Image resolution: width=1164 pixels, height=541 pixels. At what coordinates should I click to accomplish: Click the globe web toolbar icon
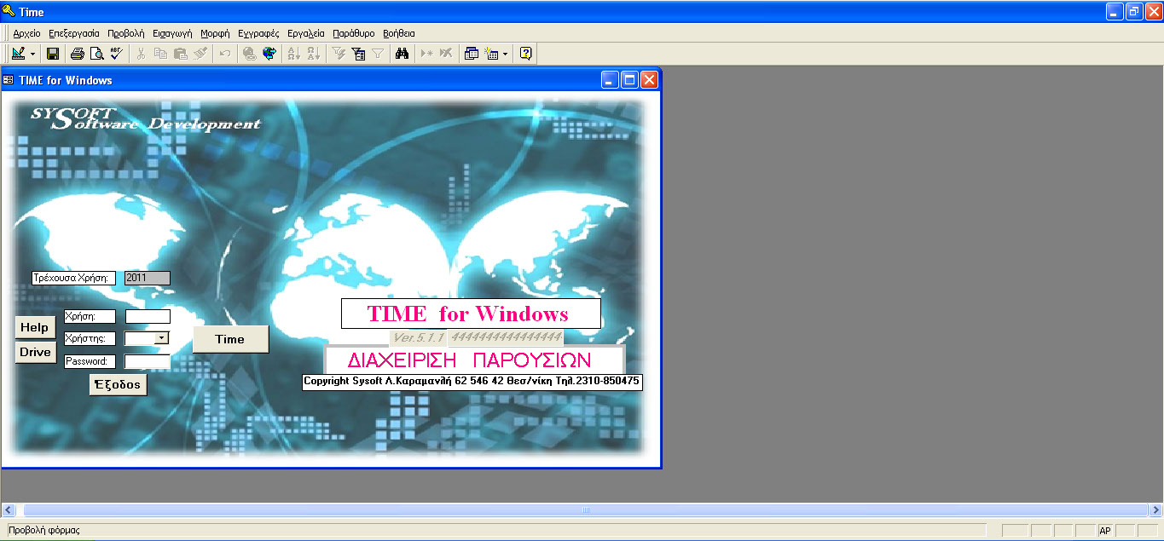pyautogui.click(x=269, y=54)
